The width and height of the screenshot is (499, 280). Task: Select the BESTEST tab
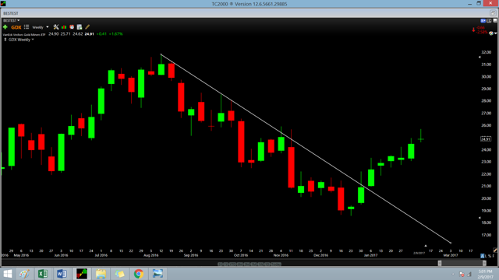11,13
